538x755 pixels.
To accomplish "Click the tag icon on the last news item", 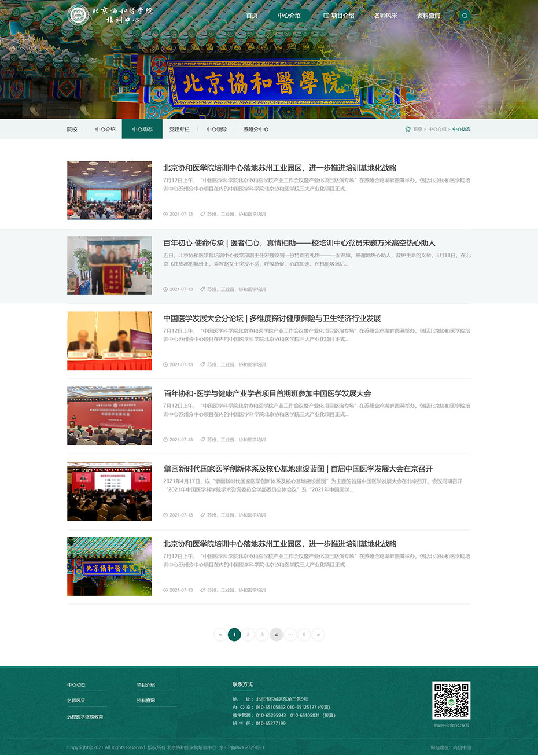I will [x=203, y=590].
